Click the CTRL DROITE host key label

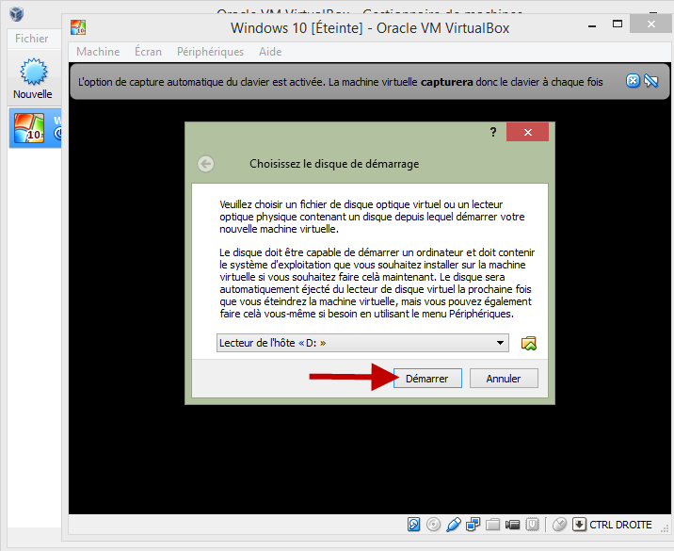pos(620,525)
